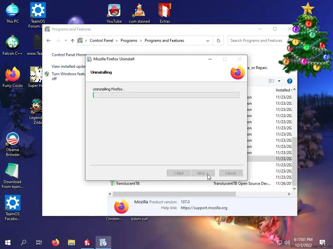Click the uninstall progress bar
Viewport: 333px width, 249px height.
click(x=166, y=95)
